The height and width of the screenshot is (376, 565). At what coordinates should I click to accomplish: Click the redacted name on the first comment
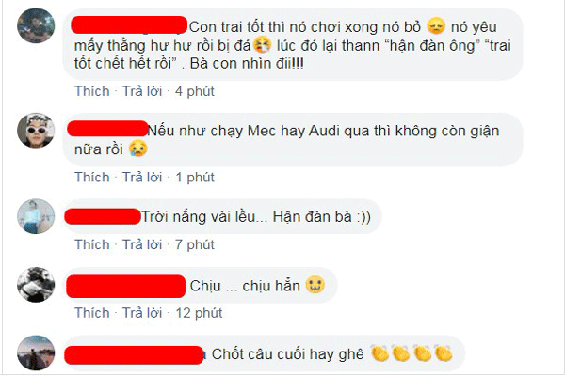click(129, 25)
